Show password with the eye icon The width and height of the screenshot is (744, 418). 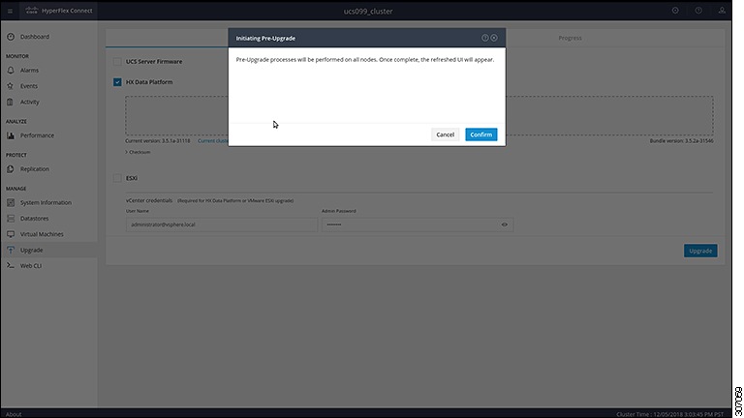505,224
